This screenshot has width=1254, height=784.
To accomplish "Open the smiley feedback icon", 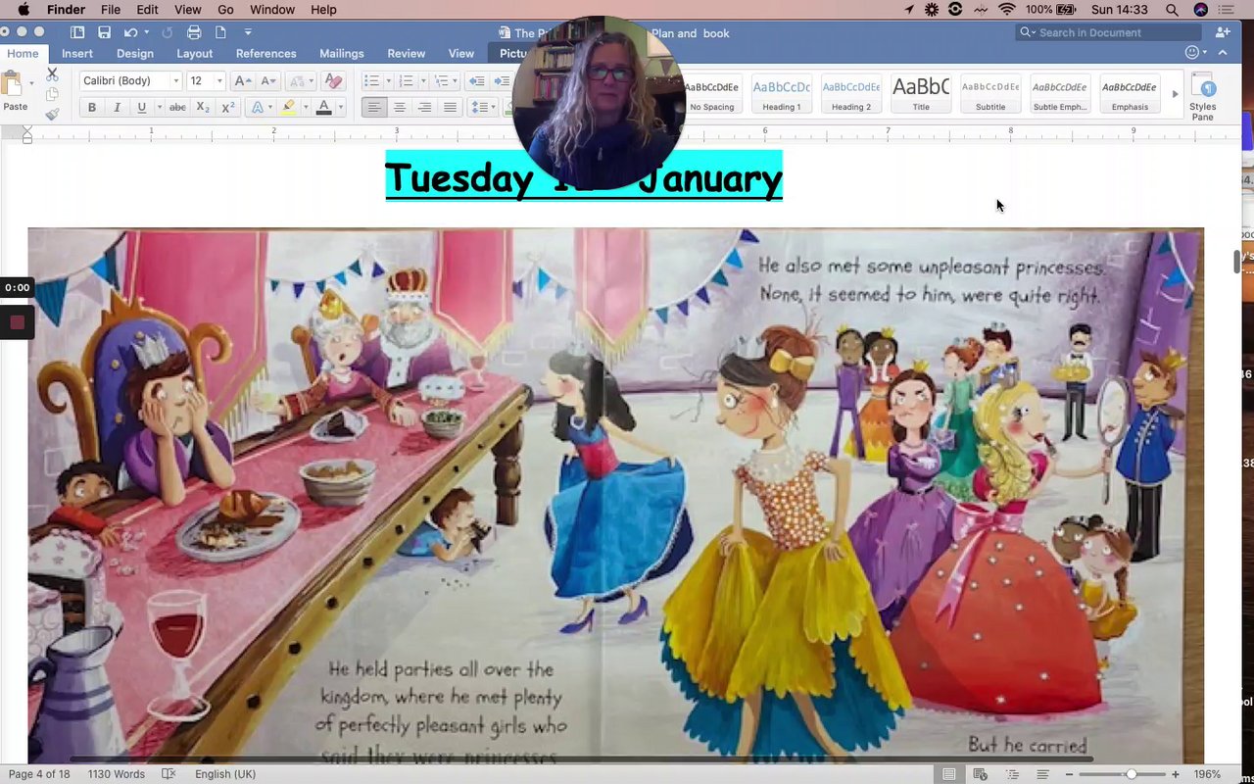I will (x=1192, y=53).
